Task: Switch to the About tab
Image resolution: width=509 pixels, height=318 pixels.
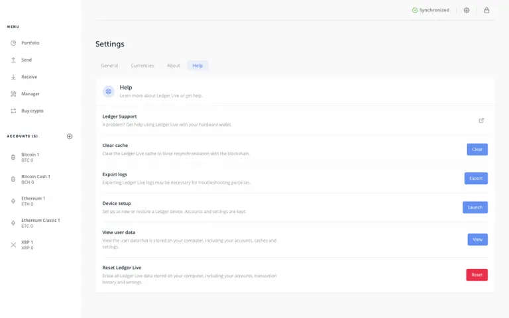Action: (174, 66)
